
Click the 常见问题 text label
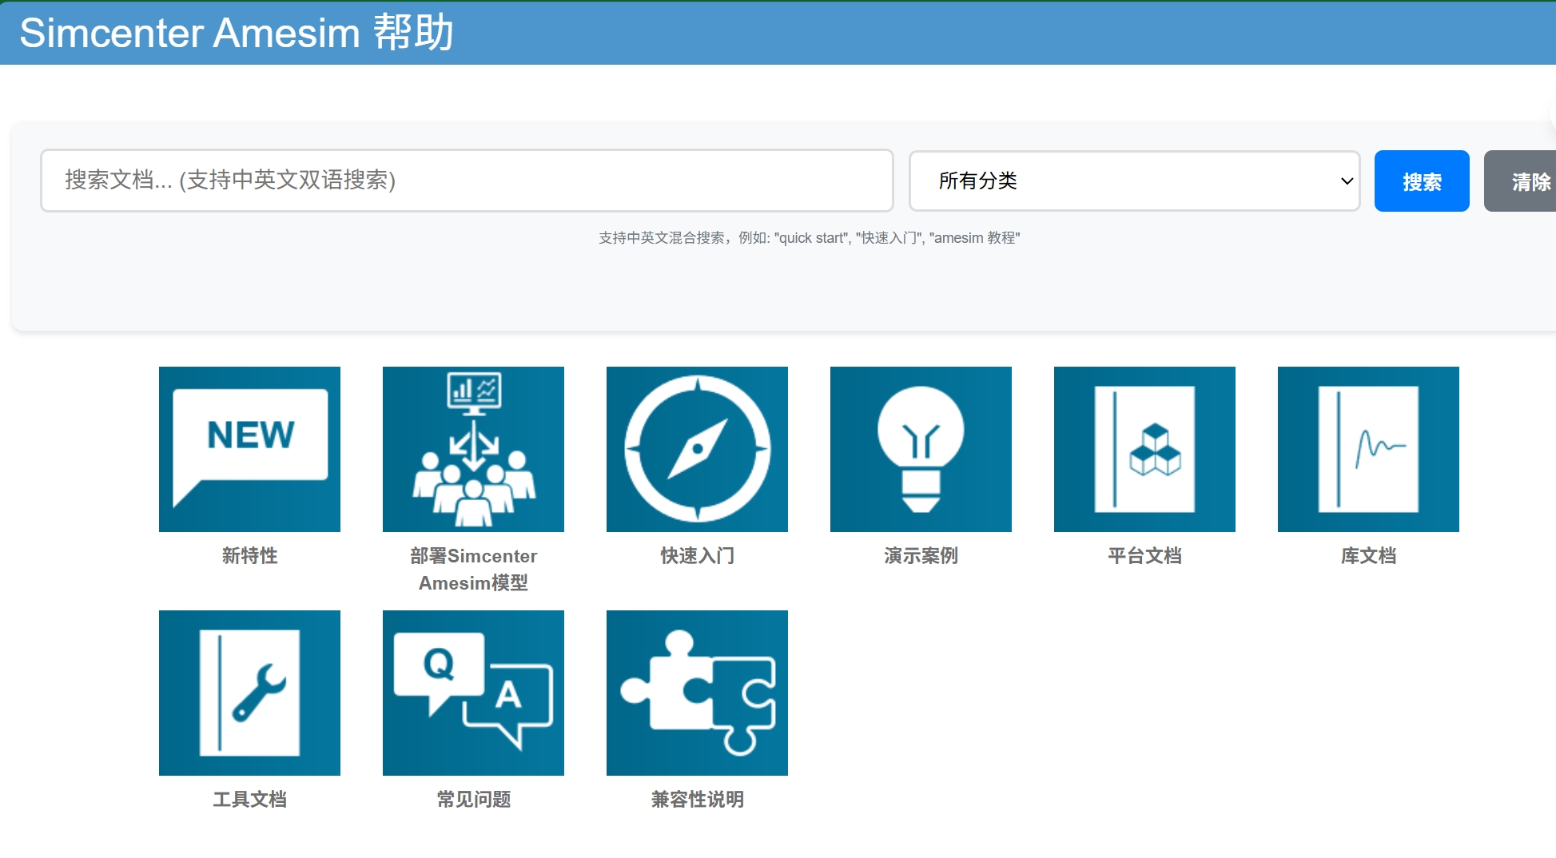tap(473, 800)
